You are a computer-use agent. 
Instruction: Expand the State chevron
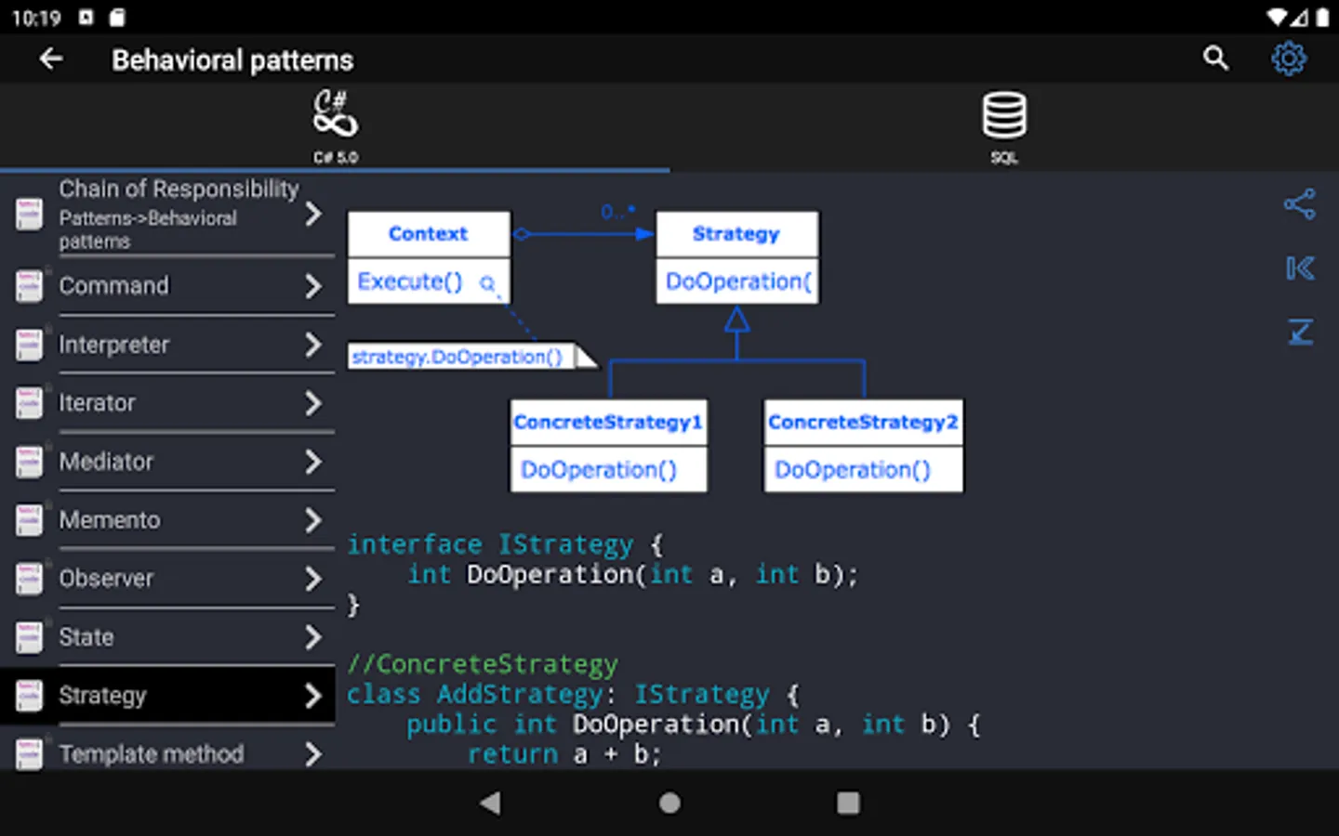point(313,637)
